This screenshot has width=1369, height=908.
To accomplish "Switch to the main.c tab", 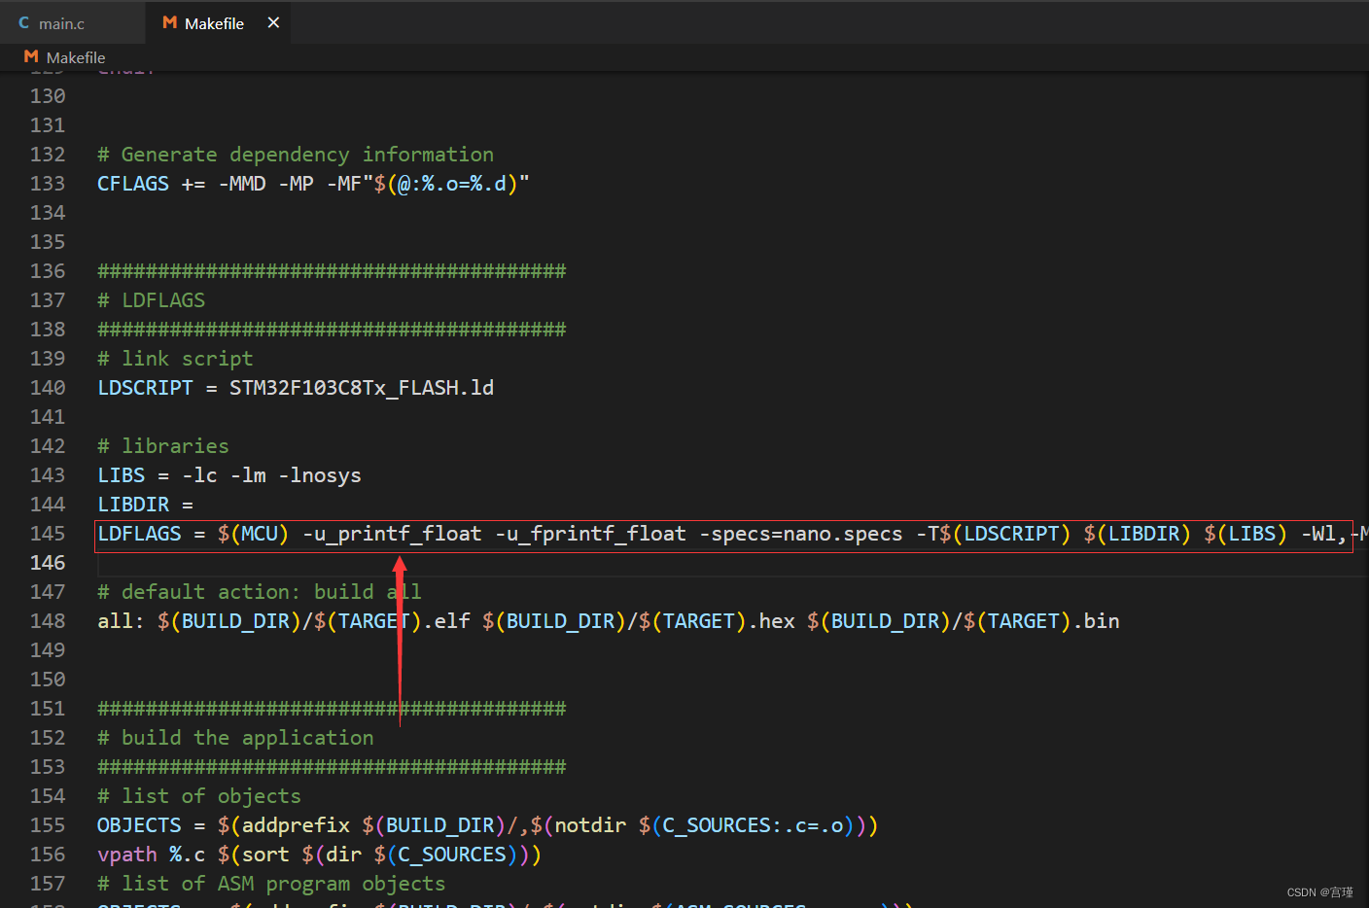I will click(60, 22).
